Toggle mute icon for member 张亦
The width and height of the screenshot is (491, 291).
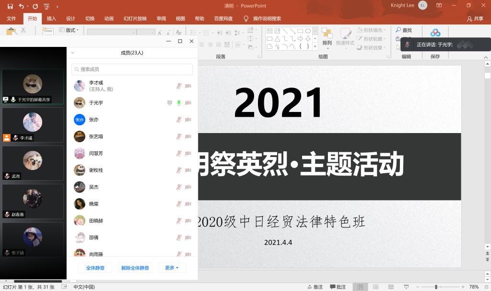(179, 120)
